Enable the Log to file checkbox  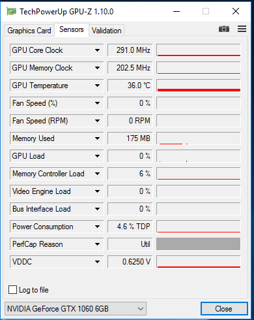point(12,290)
